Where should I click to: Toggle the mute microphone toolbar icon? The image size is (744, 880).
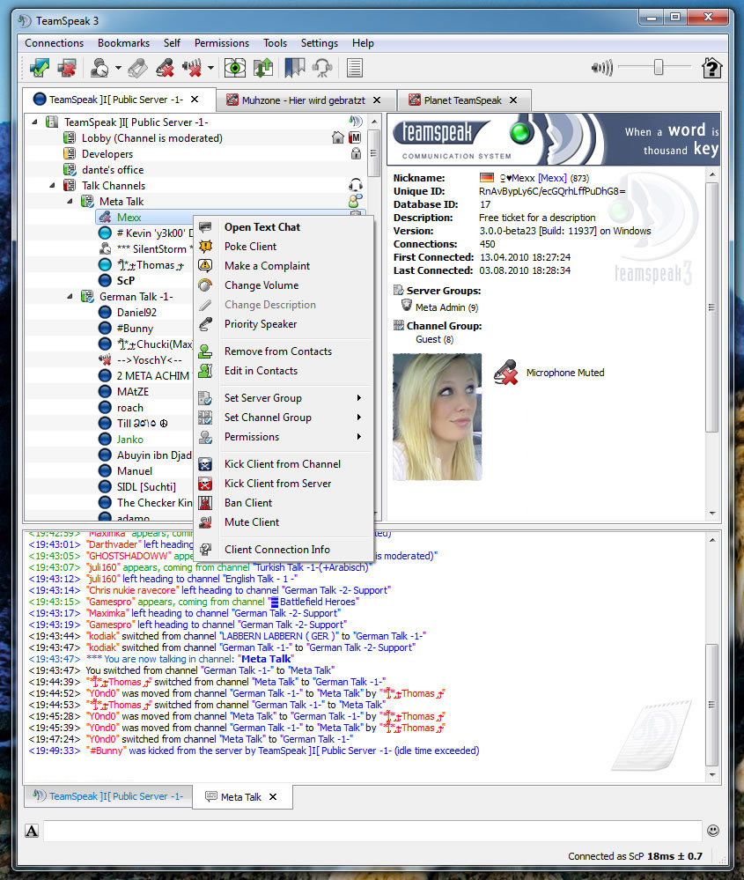(x=165, y=68)
